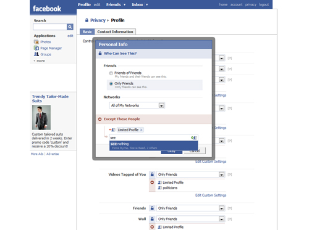Click lock icon for Friends row
This screenshot has width=309, height=230.
click(x=152, y=208)
